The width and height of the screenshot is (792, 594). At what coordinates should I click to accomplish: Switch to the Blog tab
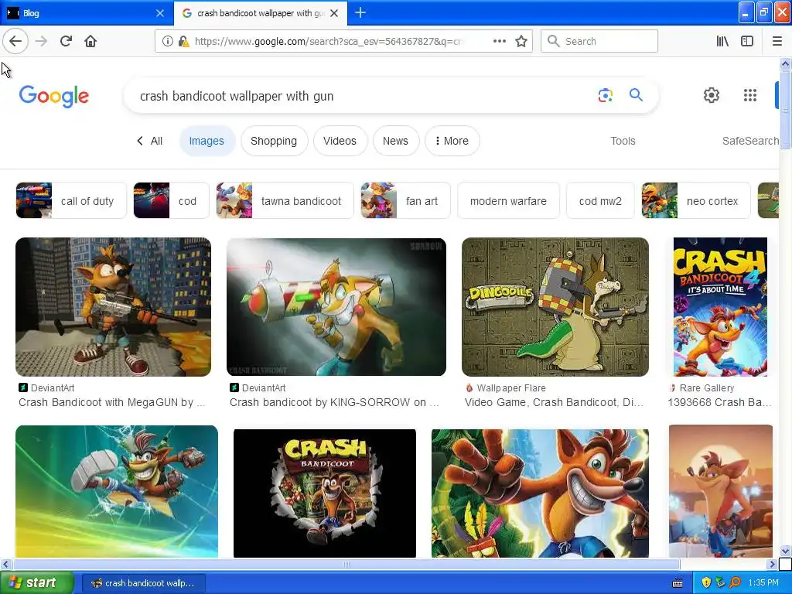tap(87, 13)
